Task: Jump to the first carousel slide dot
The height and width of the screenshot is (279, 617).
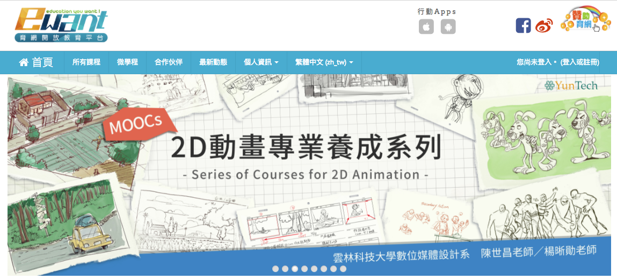Action: [275, 268]
